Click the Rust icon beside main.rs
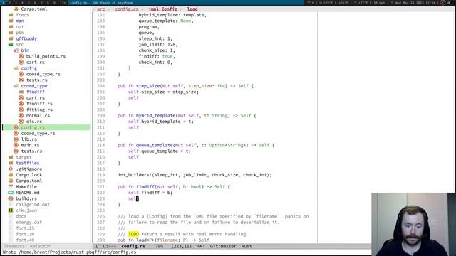This screenshot has width=456, height=256. 16,145
